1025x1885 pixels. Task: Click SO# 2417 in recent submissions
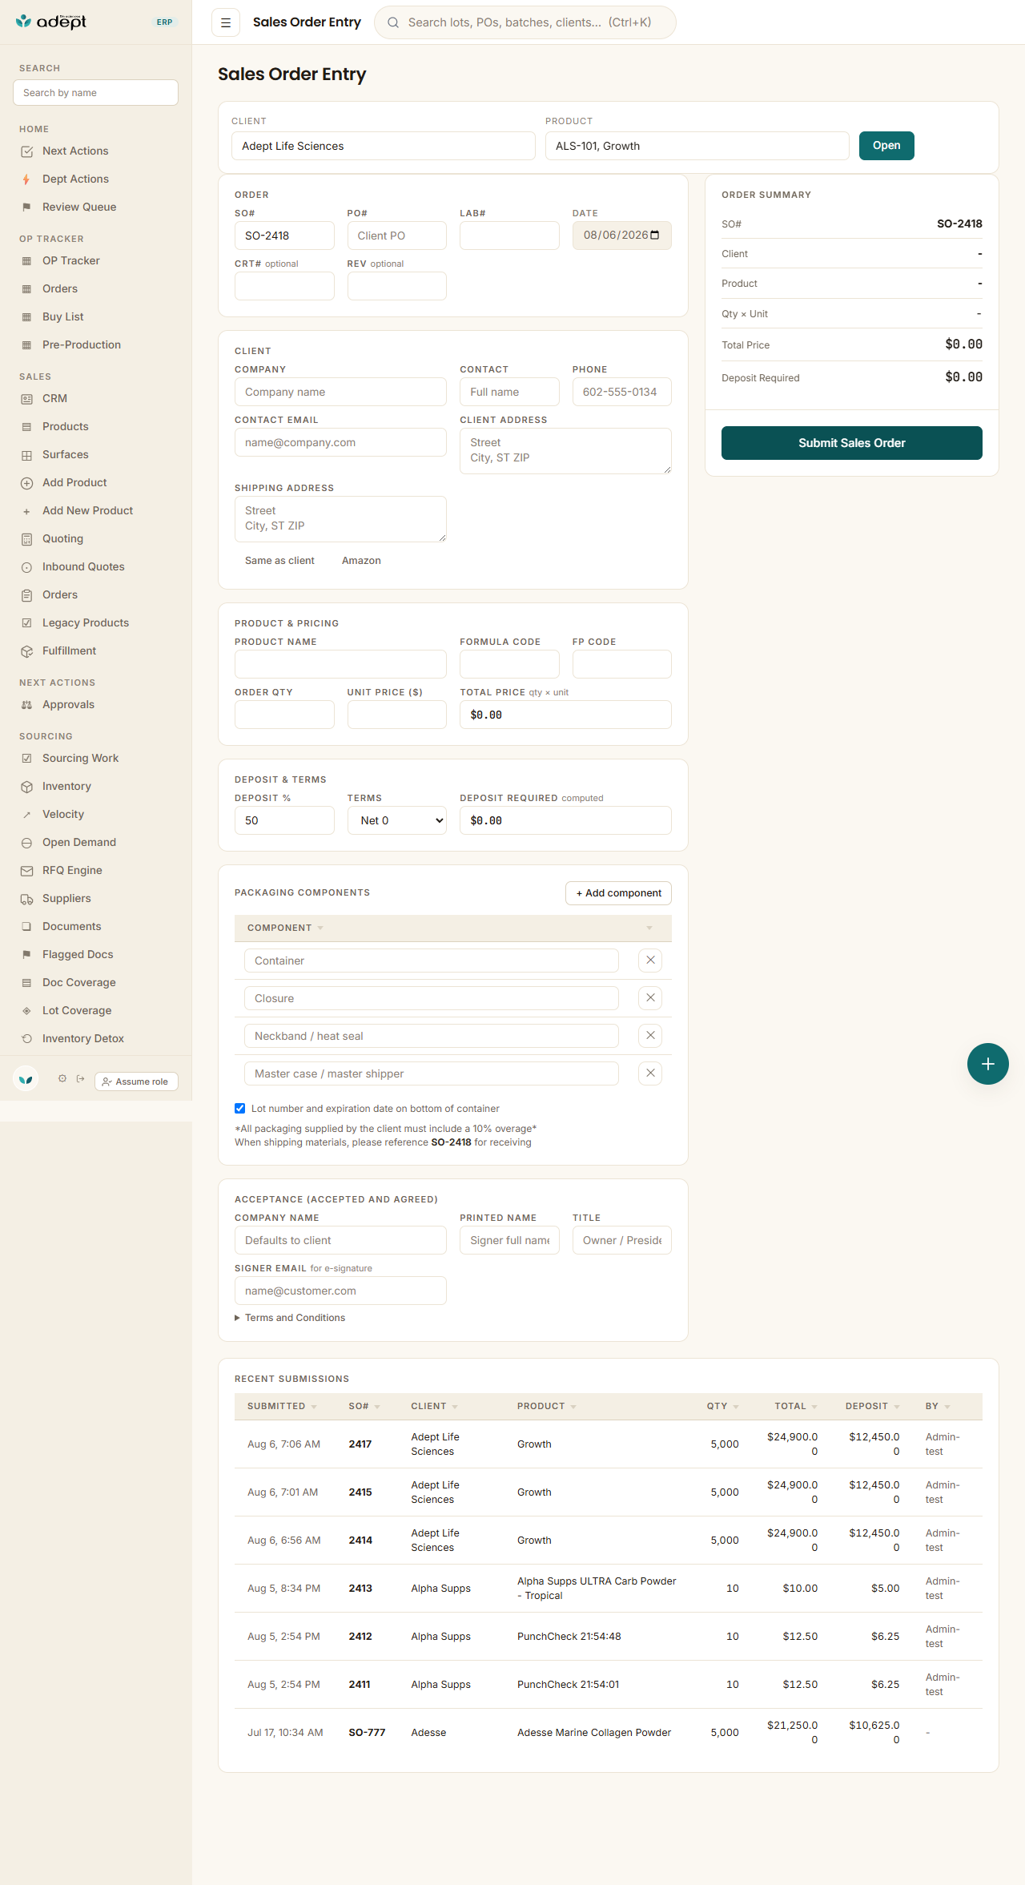[360, 1444]
